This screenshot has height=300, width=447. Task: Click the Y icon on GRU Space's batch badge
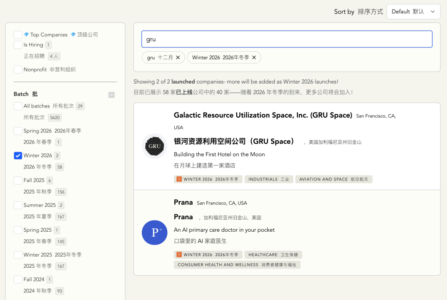tap(179, 179)
